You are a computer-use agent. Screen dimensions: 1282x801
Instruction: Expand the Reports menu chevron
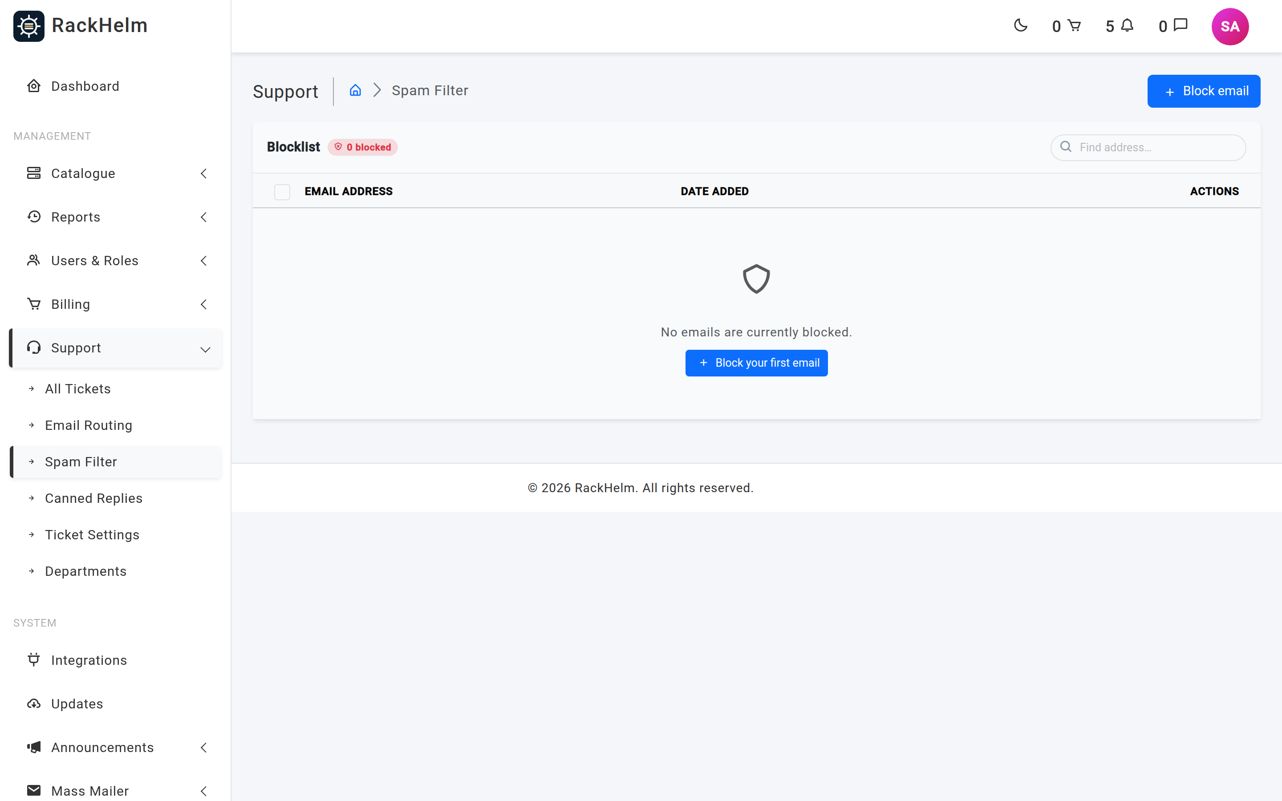click(203, 217)
